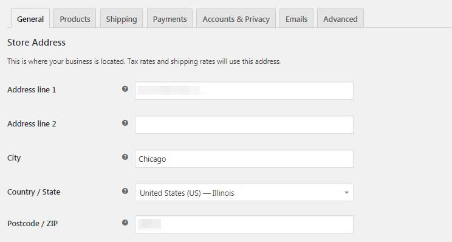
Task: Open the Advanced settings tab
Action: coord(340,18)
